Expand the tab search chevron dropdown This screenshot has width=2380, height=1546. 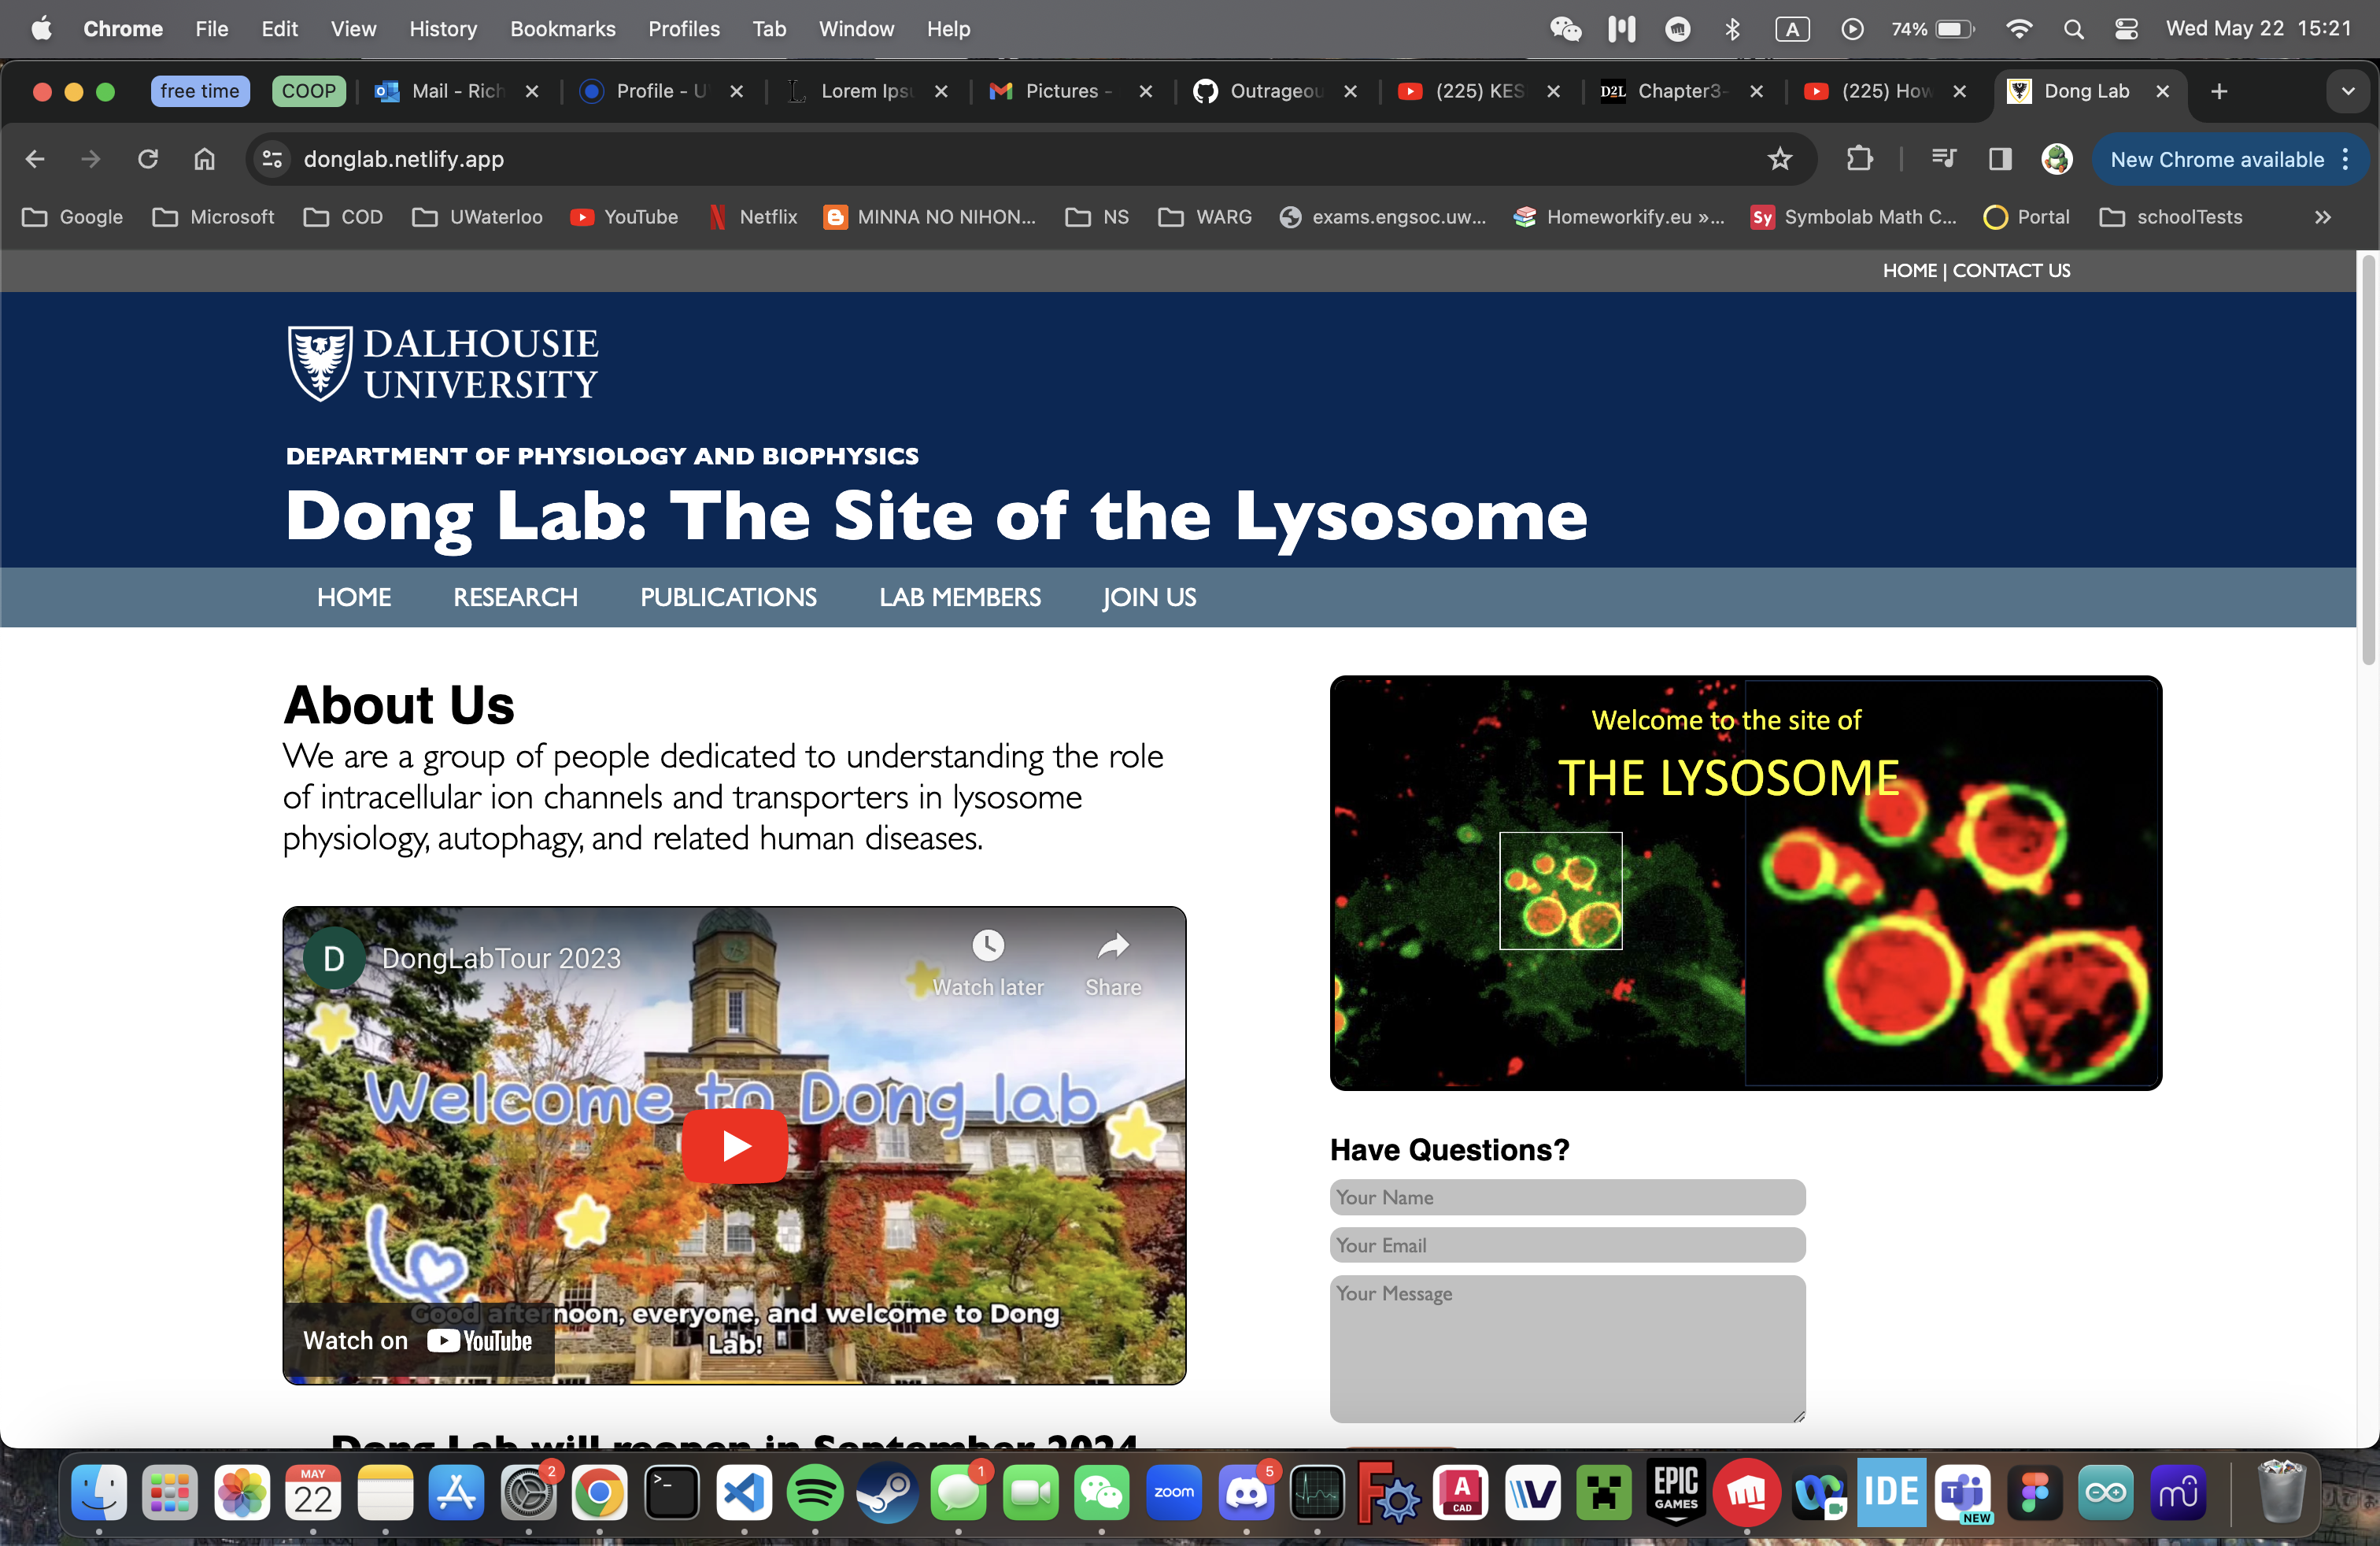coord(2347,91)
